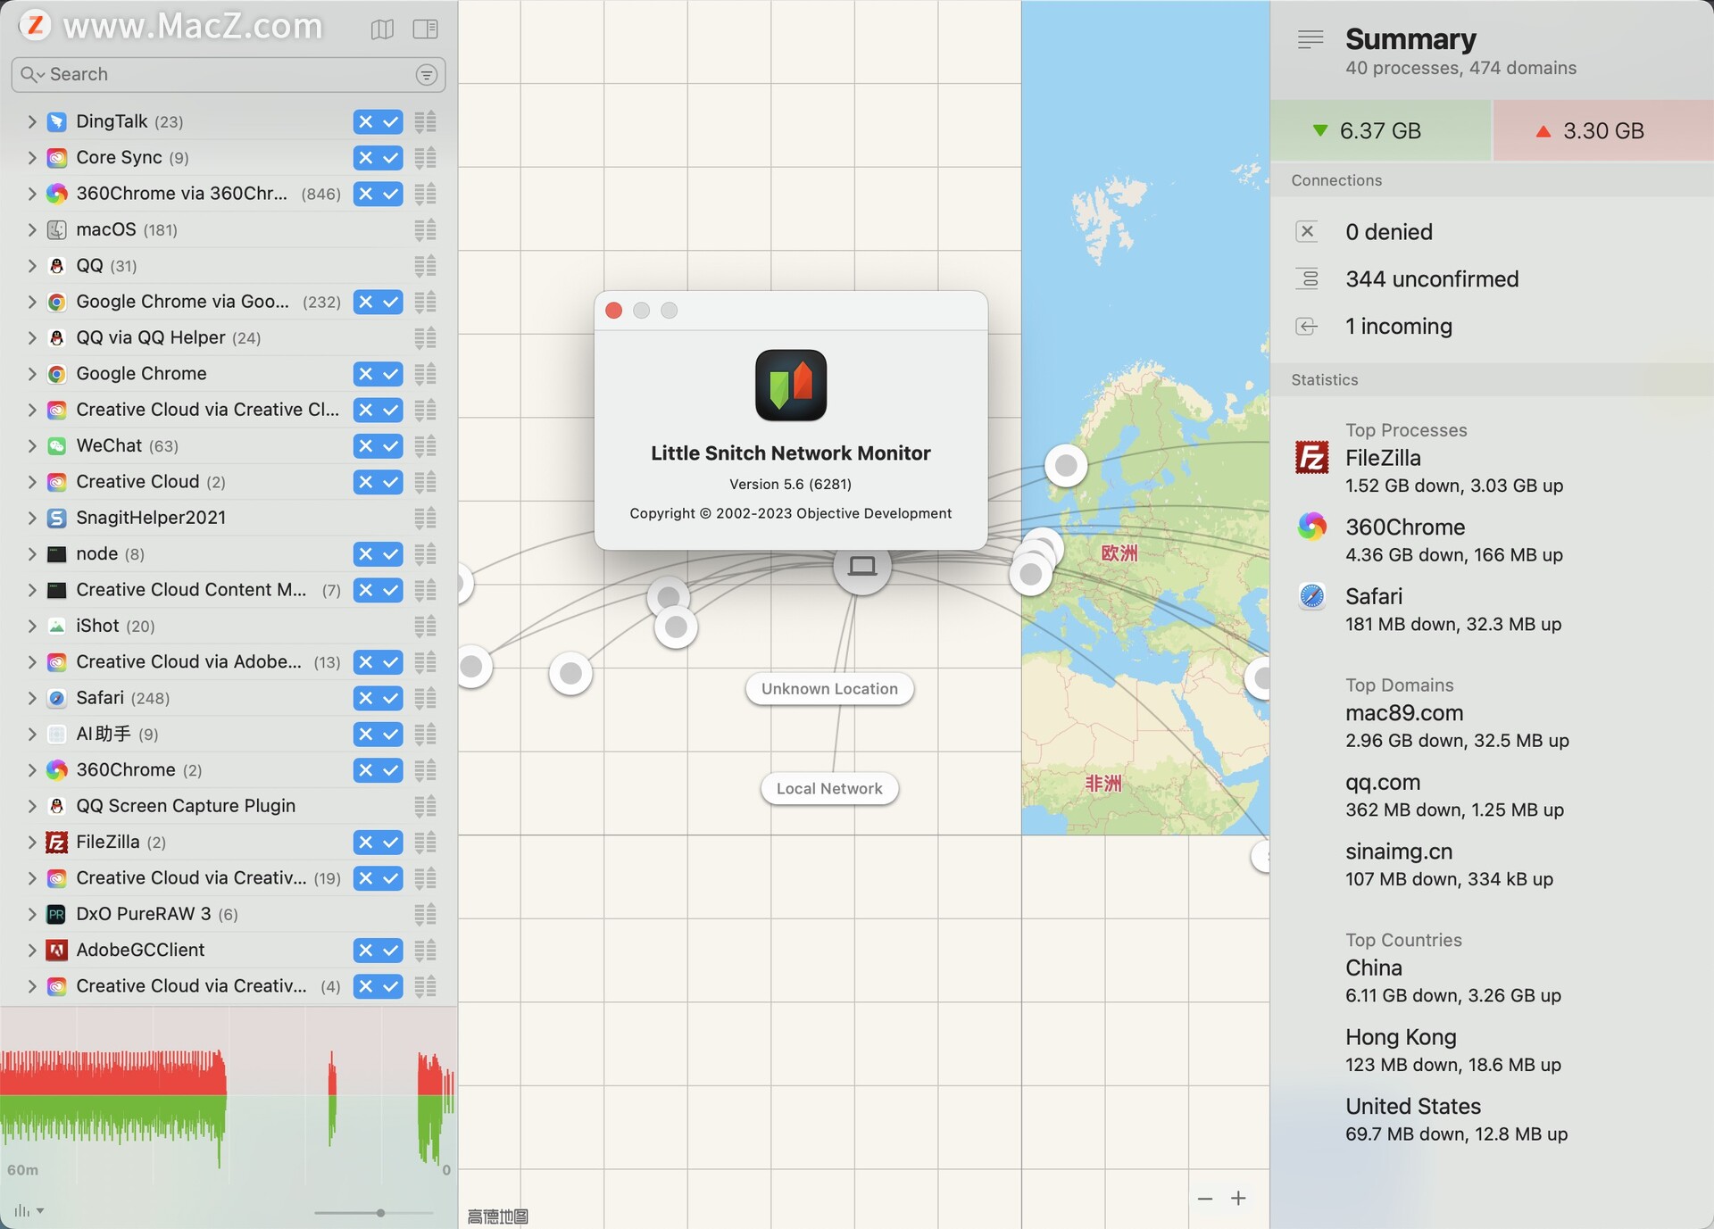Click the traffic meter bars icon beside DingTalk

426,121
